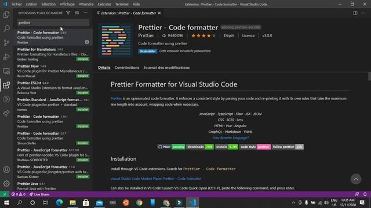This screenshot has height=208, width=371.
Task: Install JavaScript formatter by Bastian Kistner
Action: (x=83, y=177)
